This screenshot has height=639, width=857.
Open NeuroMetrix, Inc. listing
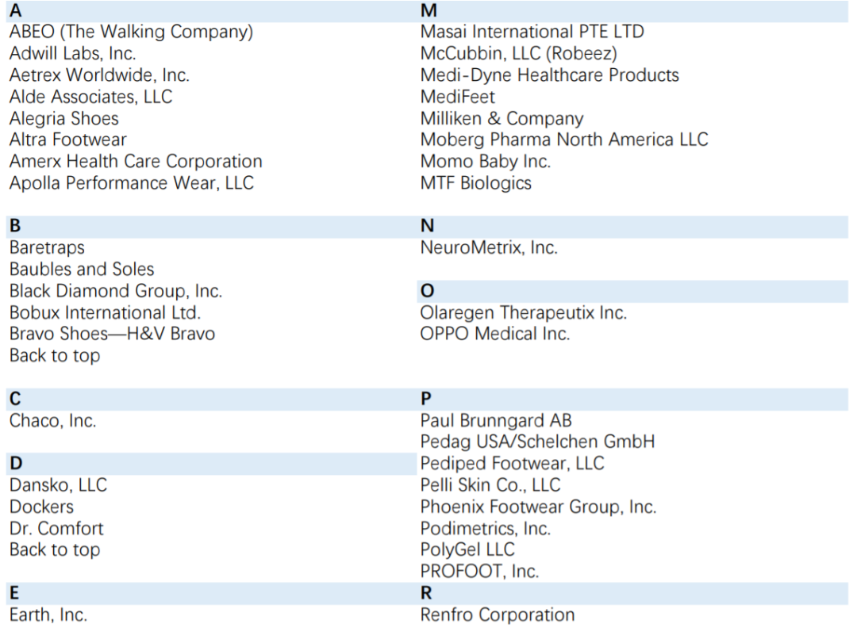(x=489, y=247)
